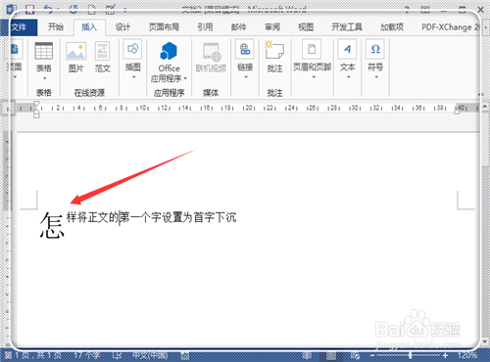Viewport: 490px width, 362px height.
Task: Click the Office 应用程序 cube icon
Action: [169, 51]
